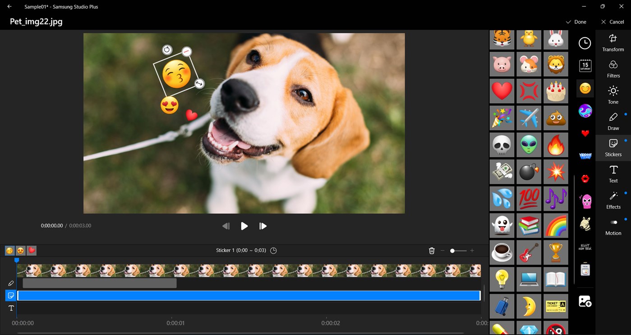Open the Transform tool

pyautogui.click(x=613, y=43)
